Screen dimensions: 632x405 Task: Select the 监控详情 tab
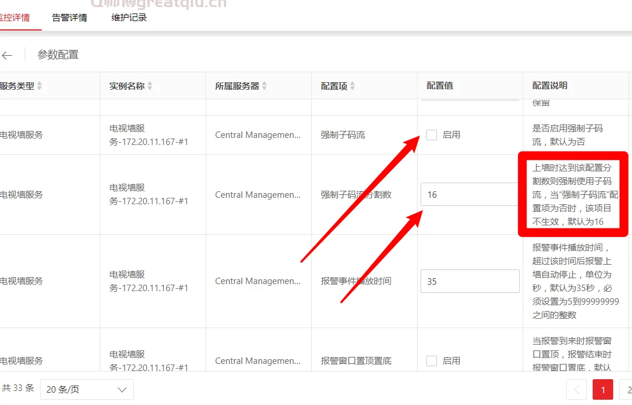(14, 18)
